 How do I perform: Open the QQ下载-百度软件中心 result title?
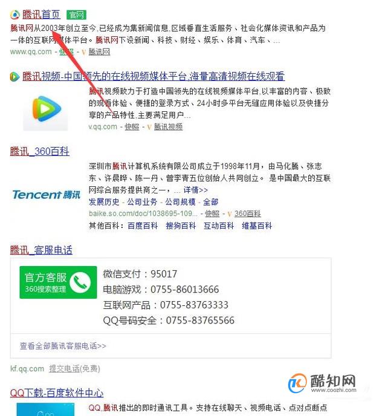57,393
